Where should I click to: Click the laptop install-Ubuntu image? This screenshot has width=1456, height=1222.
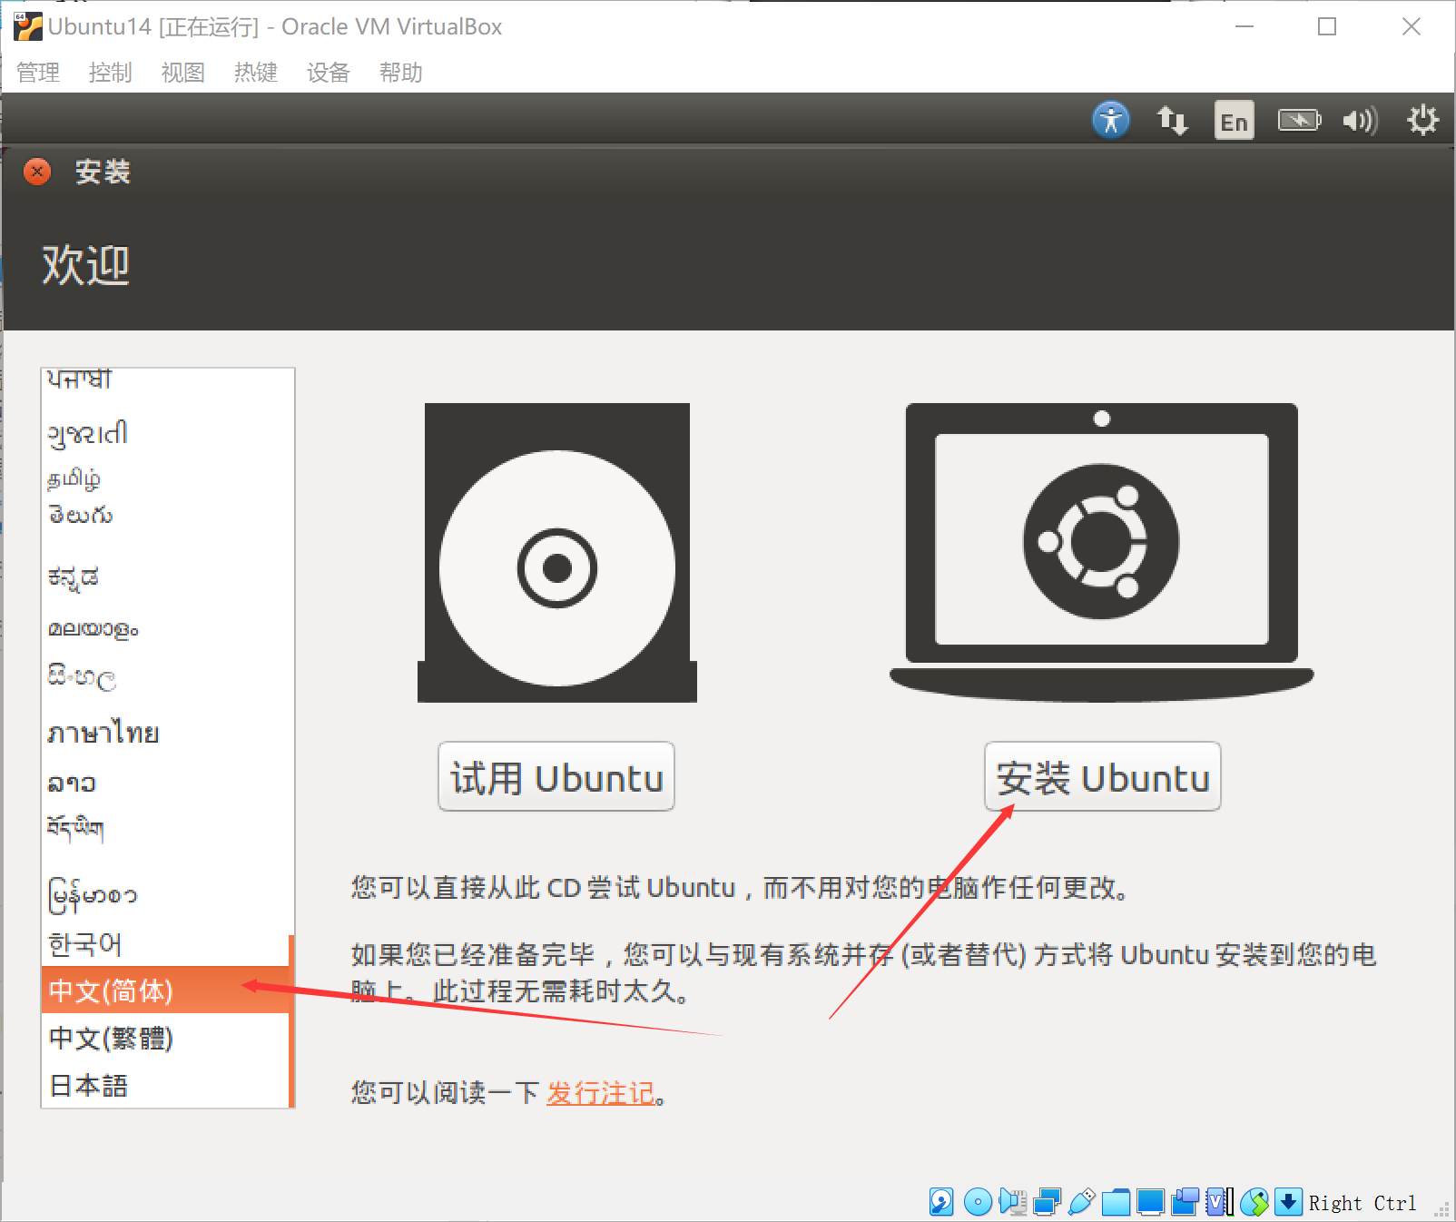coord(1102,552)
